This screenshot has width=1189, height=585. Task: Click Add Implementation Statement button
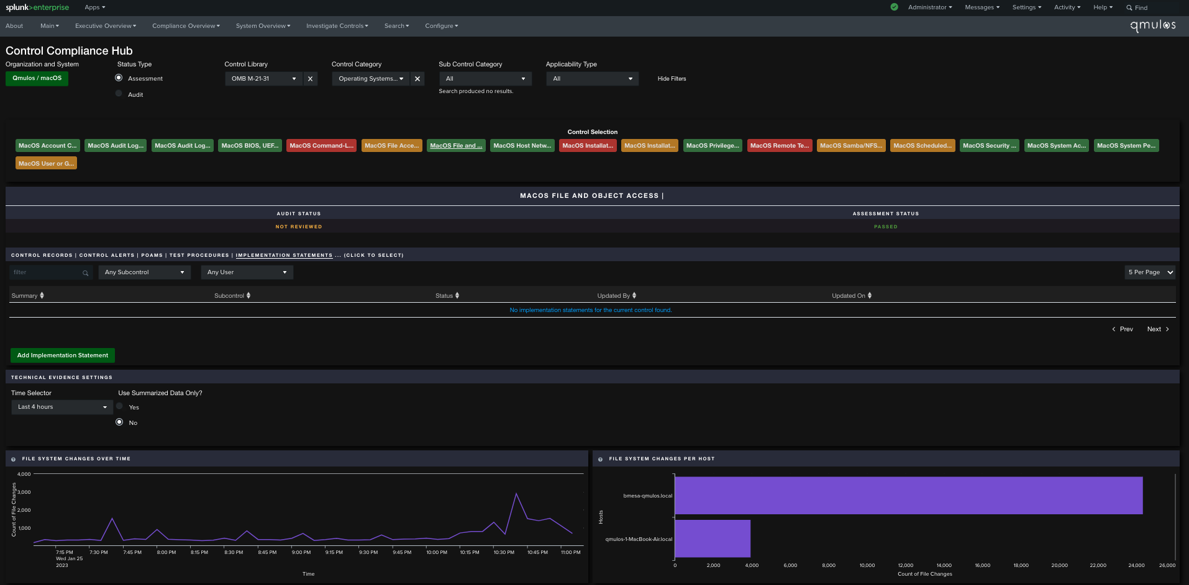click(63, 355)
